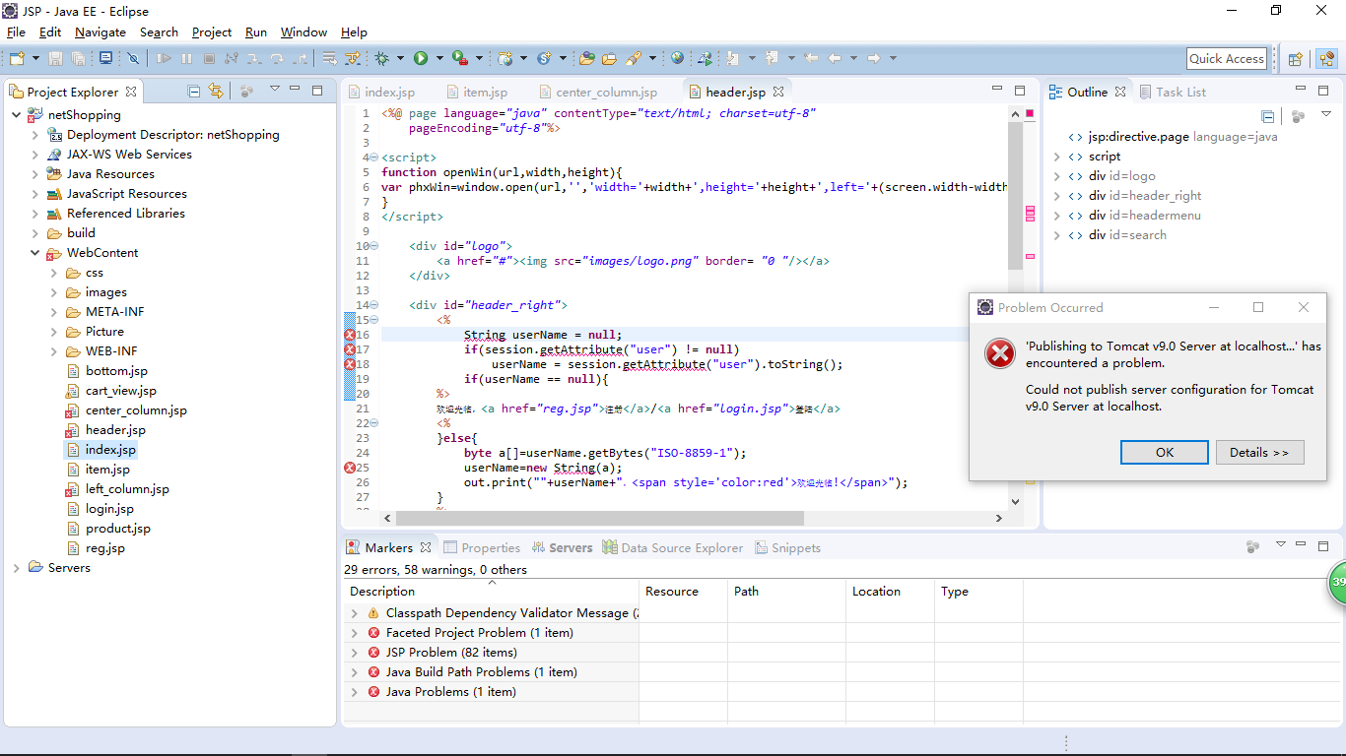Click the Search flashlight icon in toolbar
1346x756 pixels.
(x=634, y=59)
